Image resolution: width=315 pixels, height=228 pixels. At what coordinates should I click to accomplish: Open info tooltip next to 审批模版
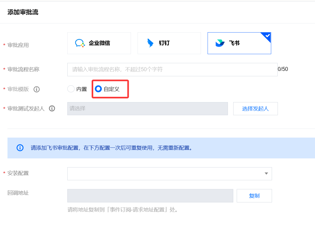click(37, 89)
